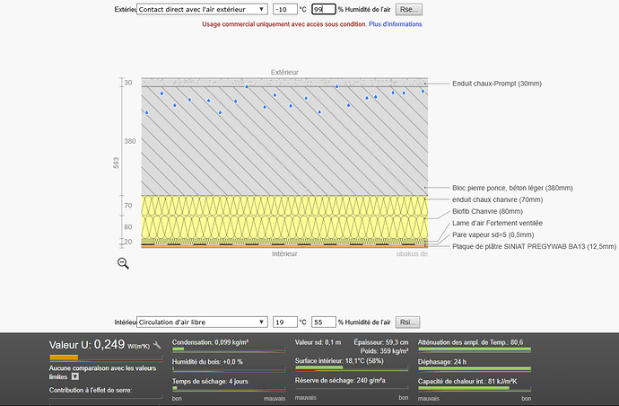
Task: Click the exterior humidity field showing 99
Action: pos(324,9)
